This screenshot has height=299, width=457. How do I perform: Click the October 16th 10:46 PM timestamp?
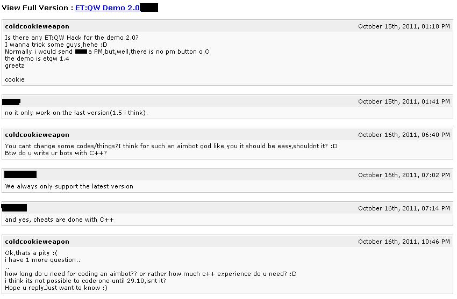404,242
